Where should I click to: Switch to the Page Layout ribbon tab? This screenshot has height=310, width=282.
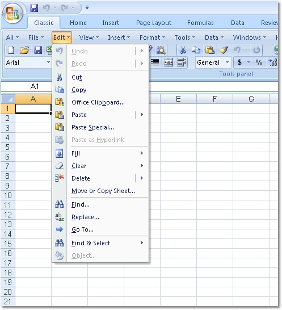click(x=154, y=23)
